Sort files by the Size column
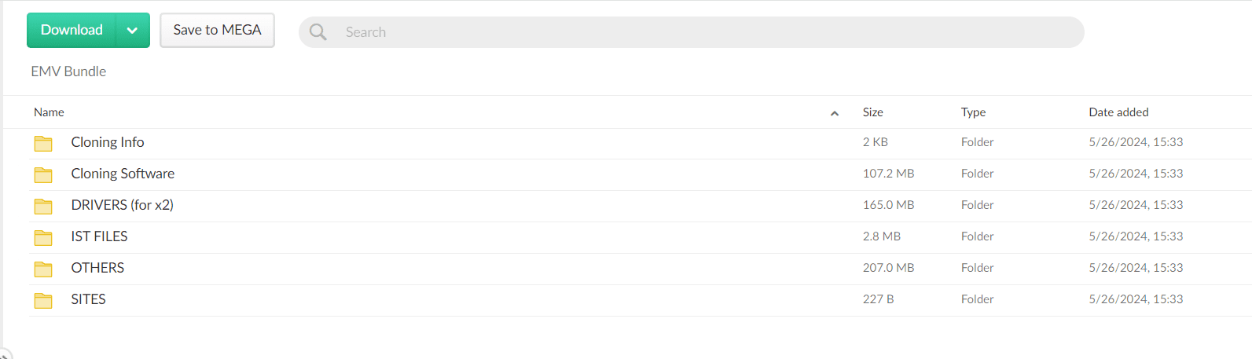Screen dimensions: 1252x359 pyautogui.click(x=872, y=112)
